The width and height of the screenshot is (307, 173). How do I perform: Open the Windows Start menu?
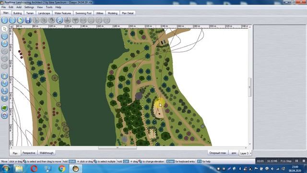pyautogui.click(x=6, y=169)
